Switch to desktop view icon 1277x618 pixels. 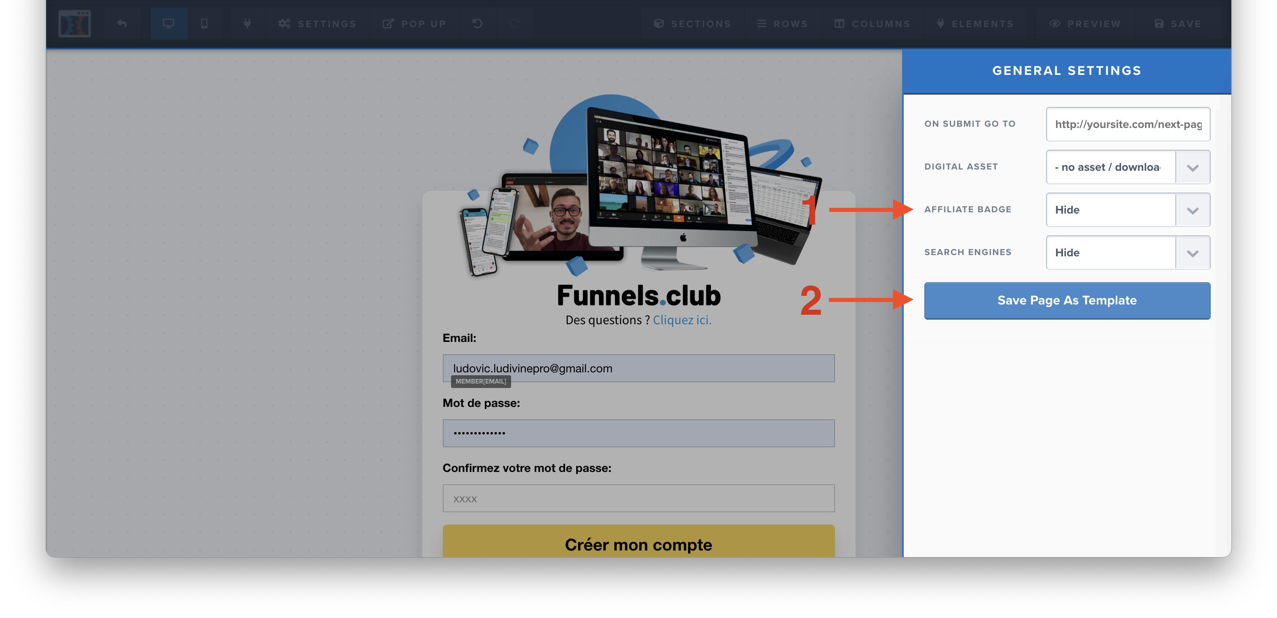click(169, 23)
